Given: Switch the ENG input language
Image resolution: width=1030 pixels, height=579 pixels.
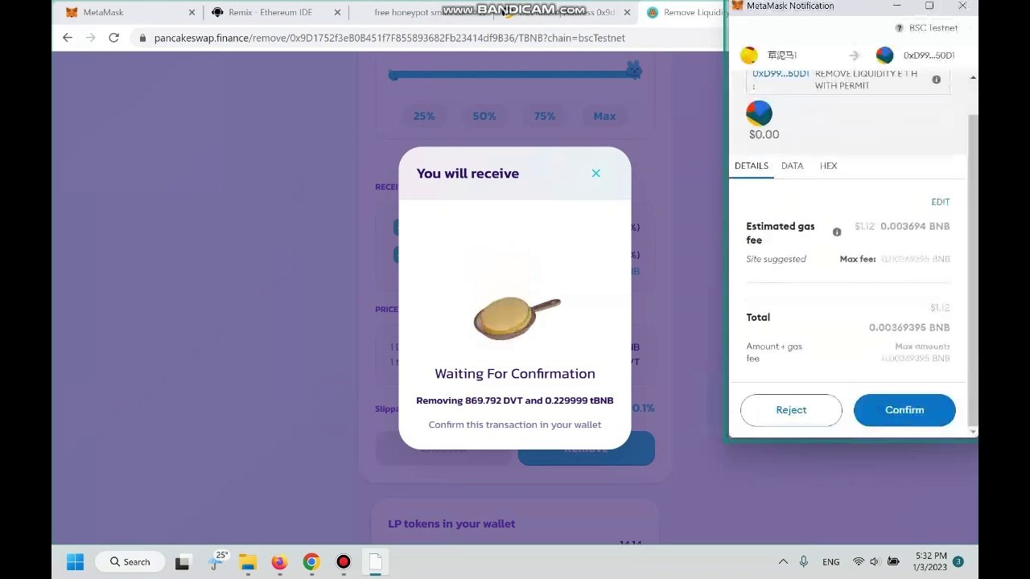Looking at the screenshot, I should click(x=831, y=562).
